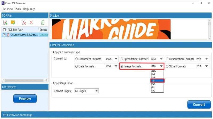Choose TIFF from the image format list
This screenshot has height=119, width=213.
point(157,81)
